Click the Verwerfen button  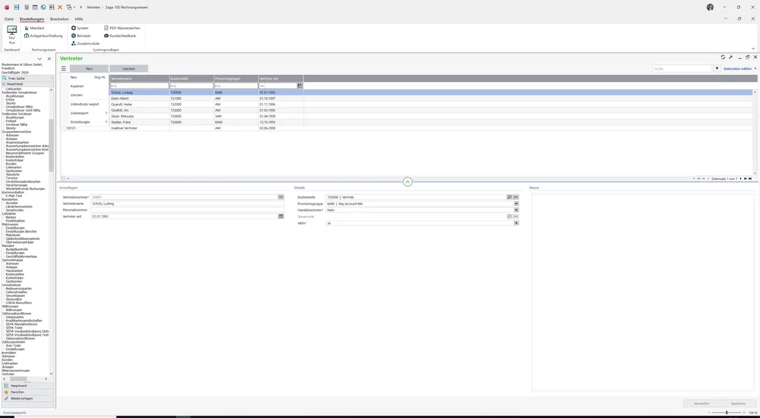[x=701, y=403]
